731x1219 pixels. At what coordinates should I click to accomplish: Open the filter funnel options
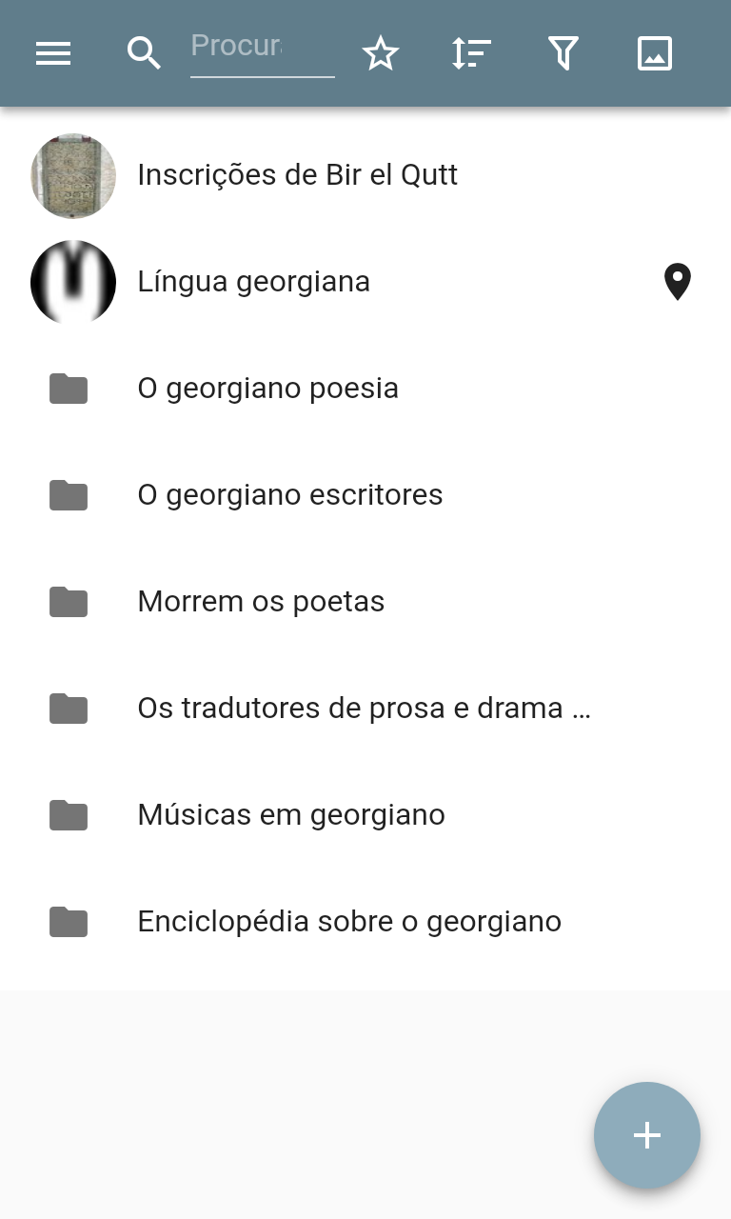[x=563, y=54]
